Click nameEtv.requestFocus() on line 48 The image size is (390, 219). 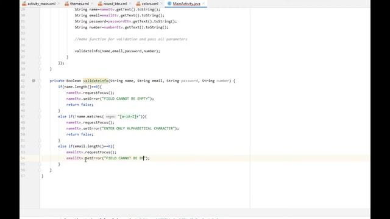point(90,122)
